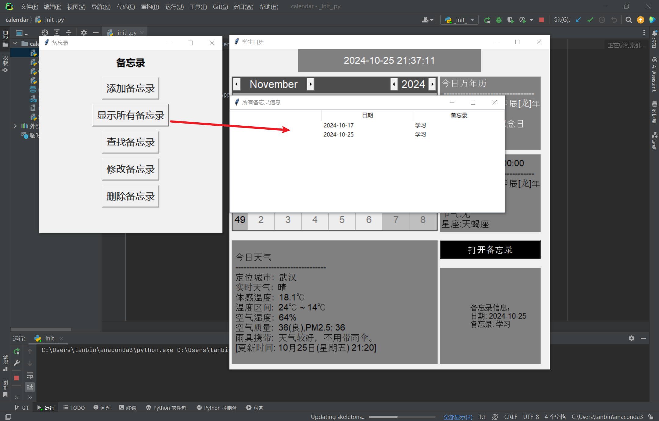Viewport: 659px width, 421px height.
Task: Click next month arrow beside November
Action: coord(310,84)
